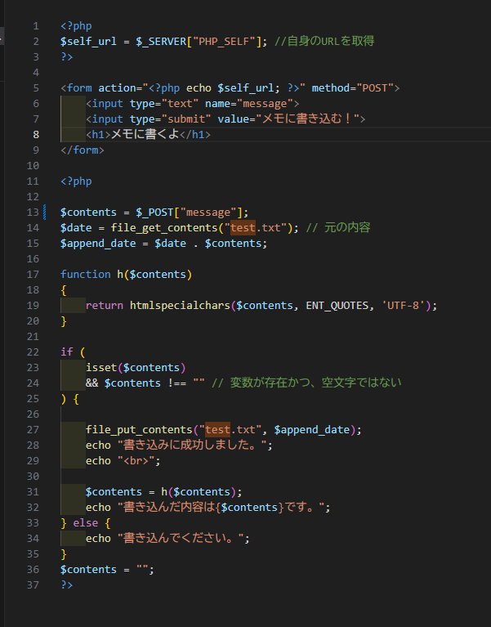
Task: Select line number 27 in the gutter
Action: [x=33, y=429]
